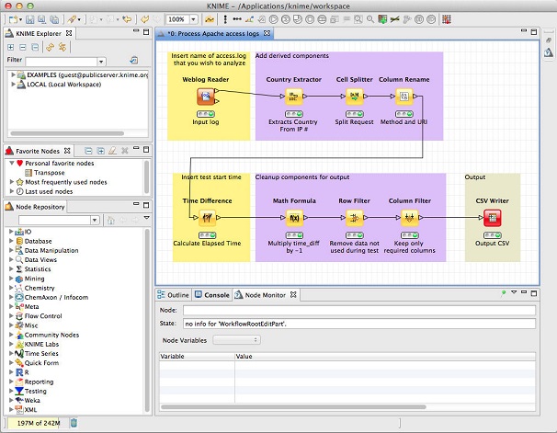Select Last used nodes item

tap(44, 191)
